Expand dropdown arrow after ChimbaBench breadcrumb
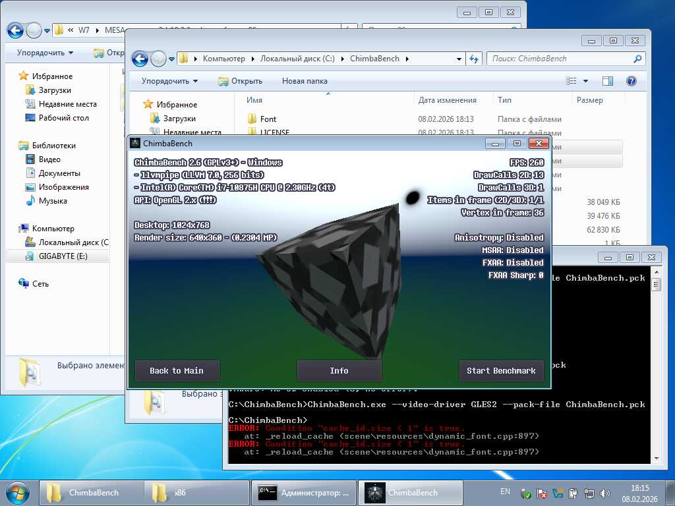Image resolution: width=675 pixels, height=506 pixels. [x=407, y=59]
